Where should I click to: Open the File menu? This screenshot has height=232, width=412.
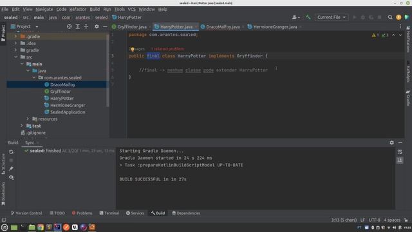[5, 9]
